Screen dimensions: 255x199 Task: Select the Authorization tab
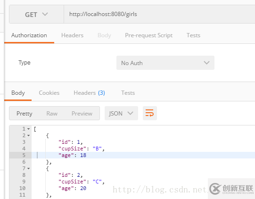[x=29, y=35]
